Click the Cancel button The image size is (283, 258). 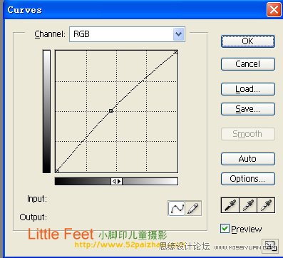[248, 64]
